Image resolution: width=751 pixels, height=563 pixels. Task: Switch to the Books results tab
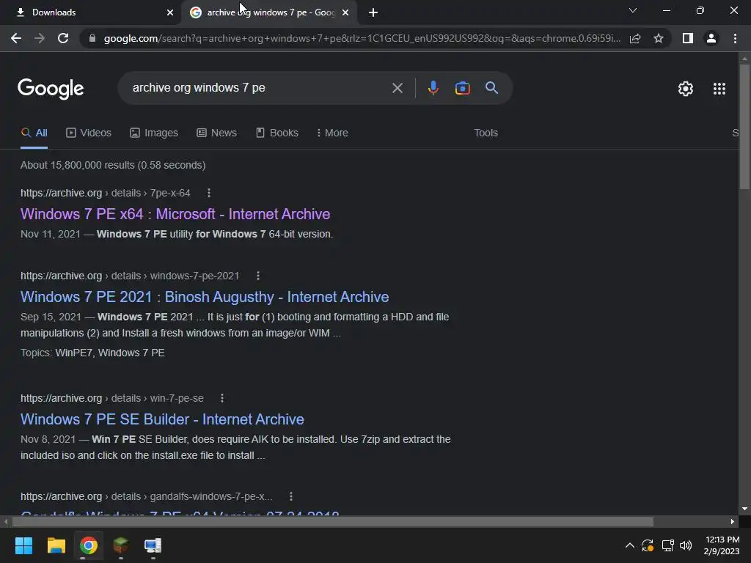[276, 133]
